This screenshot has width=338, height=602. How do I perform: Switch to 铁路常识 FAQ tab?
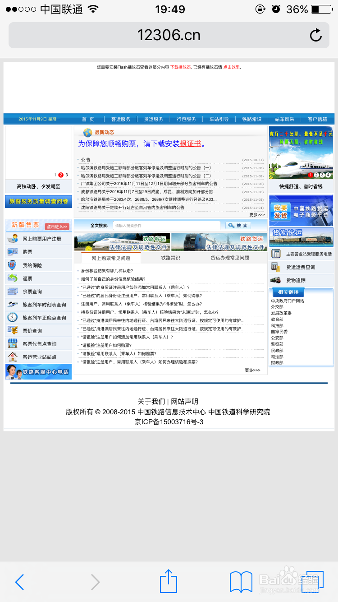click(x=170, y=258)
